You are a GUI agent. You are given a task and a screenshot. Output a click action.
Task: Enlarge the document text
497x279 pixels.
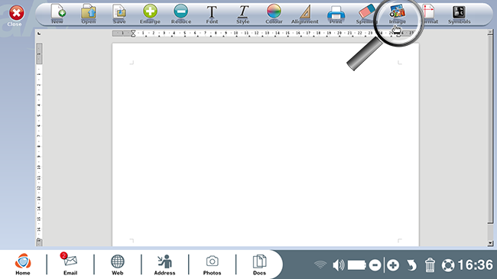pyautogui.click(x=150, y=15)
